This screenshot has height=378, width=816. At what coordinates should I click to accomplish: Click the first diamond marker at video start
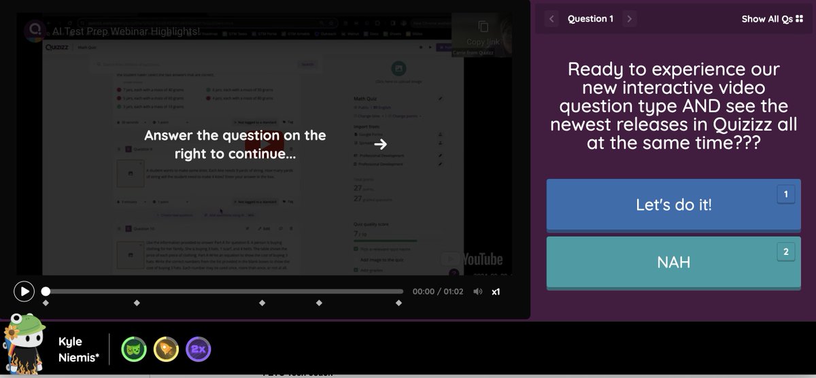tap(46, 303)
